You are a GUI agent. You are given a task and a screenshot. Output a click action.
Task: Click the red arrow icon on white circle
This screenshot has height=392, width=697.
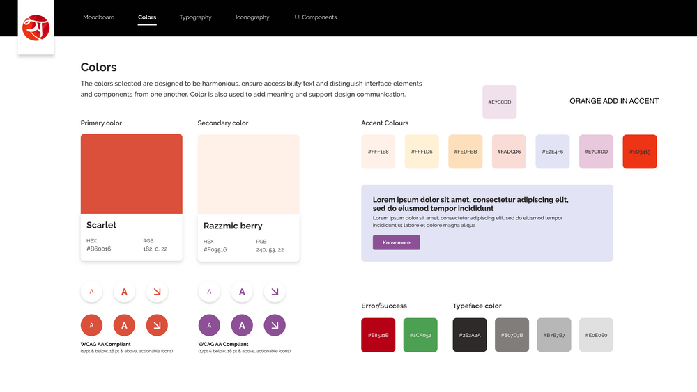(157, 292)
